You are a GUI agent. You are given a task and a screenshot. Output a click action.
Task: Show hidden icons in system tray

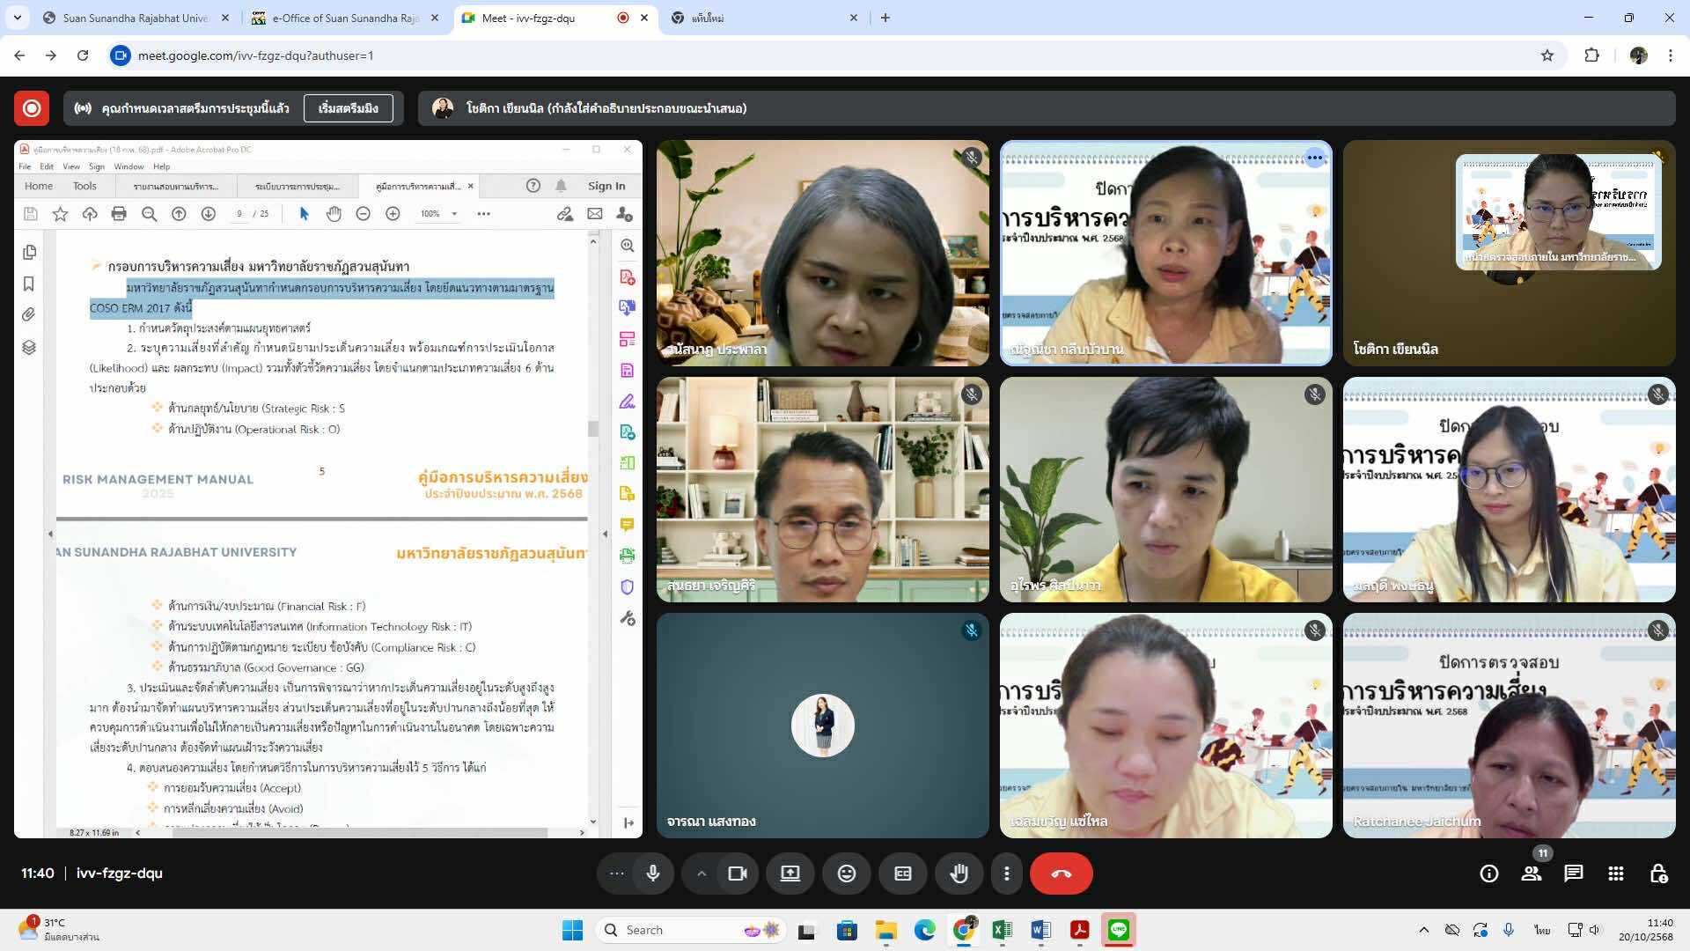pos(1423,930)
